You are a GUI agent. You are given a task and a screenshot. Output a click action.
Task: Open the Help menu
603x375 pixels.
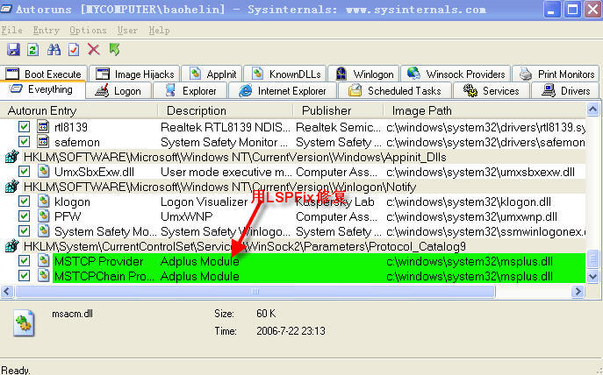pyautogui.click(x=159, y=30)
